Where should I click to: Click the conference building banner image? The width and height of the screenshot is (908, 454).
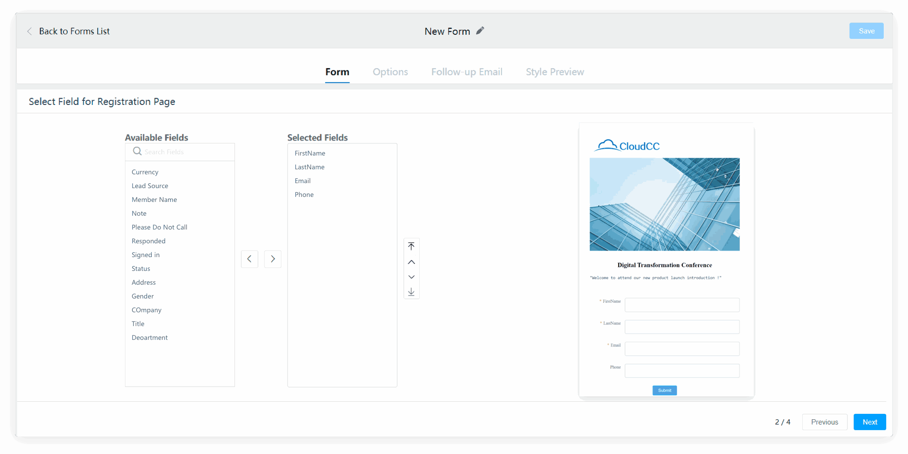click(x=664, y=204)
